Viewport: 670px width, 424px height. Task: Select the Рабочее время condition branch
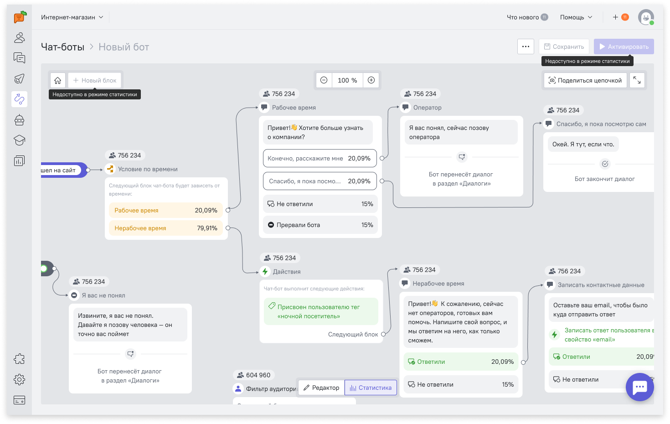[x=165, y=210]
